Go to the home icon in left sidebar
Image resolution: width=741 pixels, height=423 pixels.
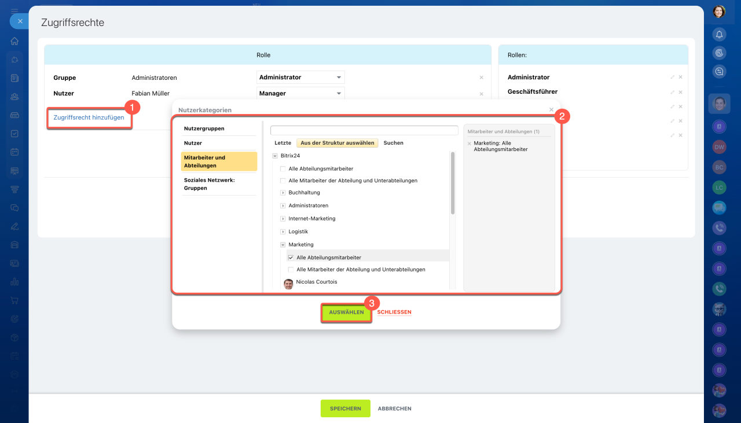pyautogui.click(x=14, y=41)
